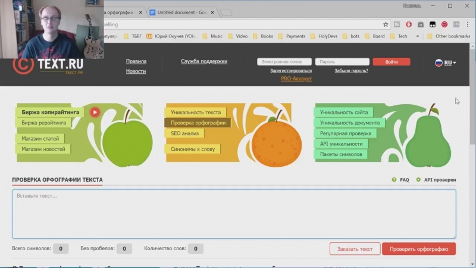Click the Заказать текст button
This screenshot has width=476, height=268.
point(355,249)
